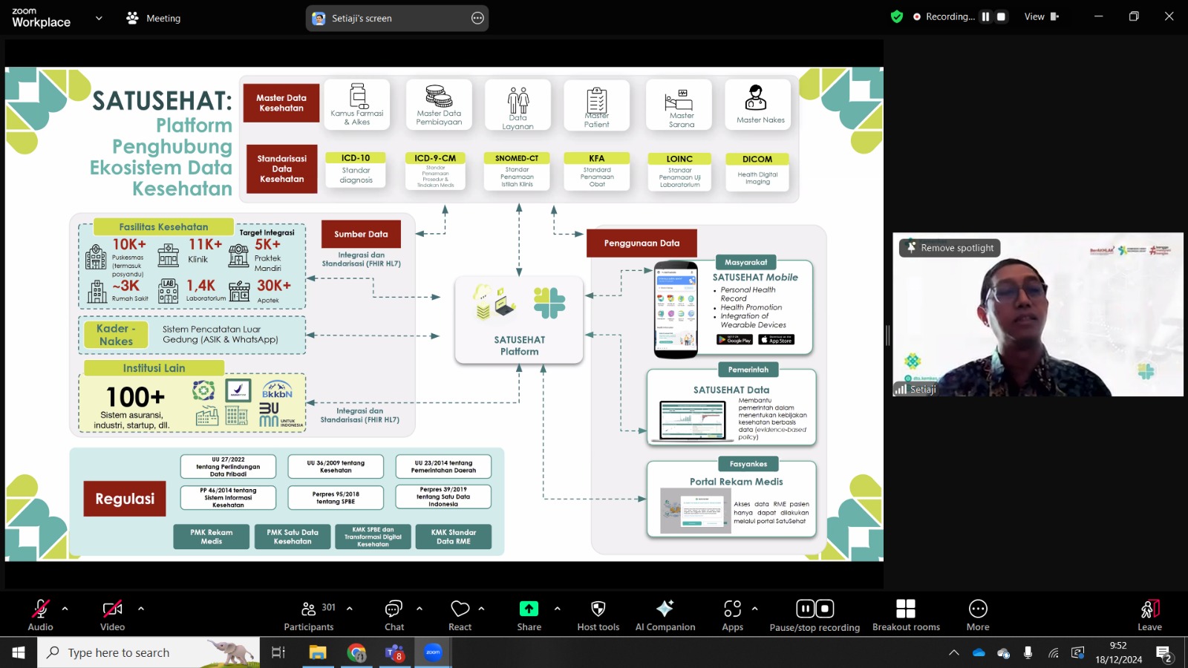
Task: Open Breakout rooms
Action: point(906,609)
